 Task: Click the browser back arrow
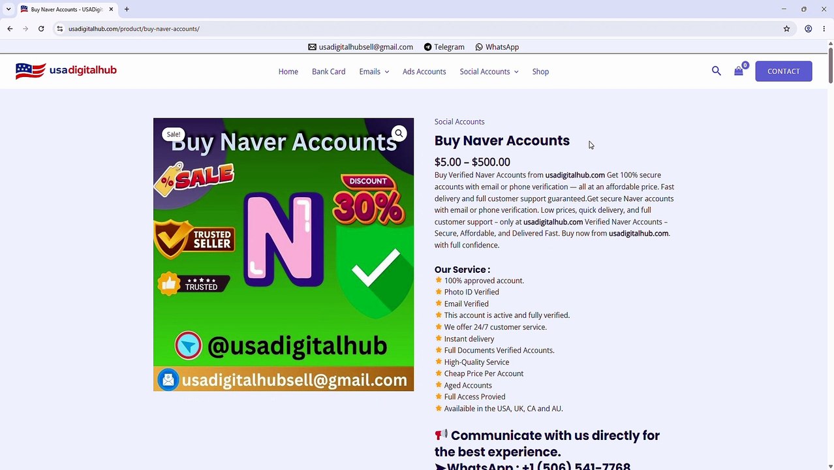pyautogui.click(x=10, y=29)
